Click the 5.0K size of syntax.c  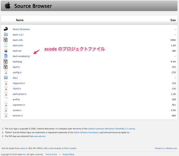(x=173, y=110)
